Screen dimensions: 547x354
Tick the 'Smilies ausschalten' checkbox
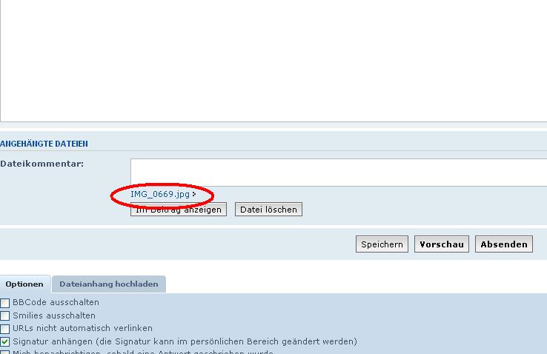tap(5, 315)
